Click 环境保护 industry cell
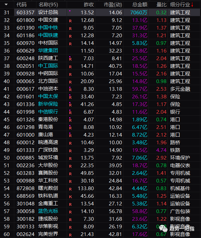 [180, 158]
